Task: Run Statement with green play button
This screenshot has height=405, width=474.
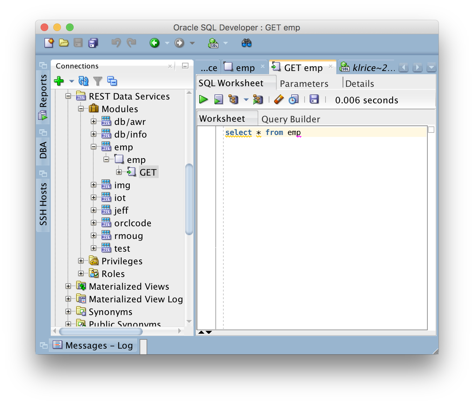Action: point(203,100)
